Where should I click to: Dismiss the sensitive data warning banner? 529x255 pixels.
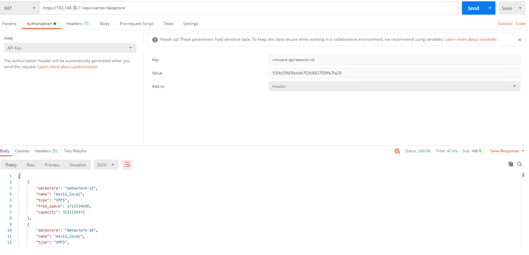[x=519, y=40]
